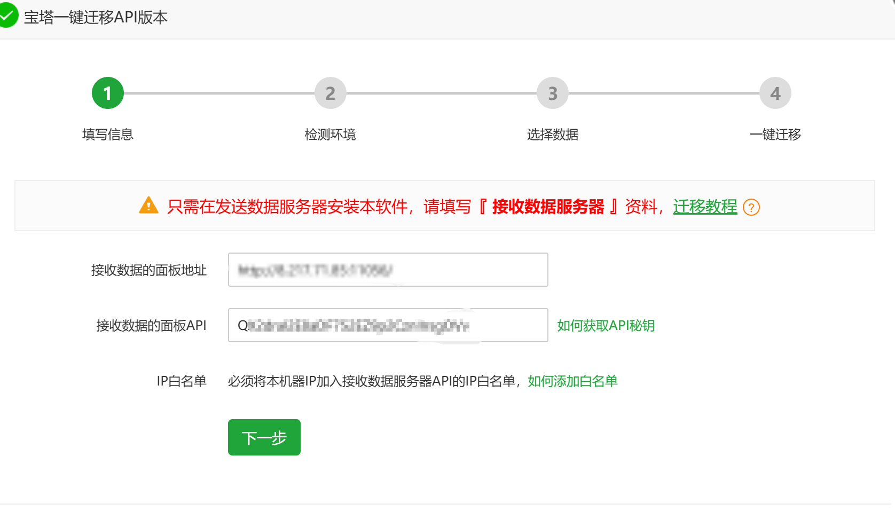This screenshot has height=519, width=895.
Task: Click the 宝塔一键迁移API版本 title text
Action: pyautogui.click(x=96, y=18)
